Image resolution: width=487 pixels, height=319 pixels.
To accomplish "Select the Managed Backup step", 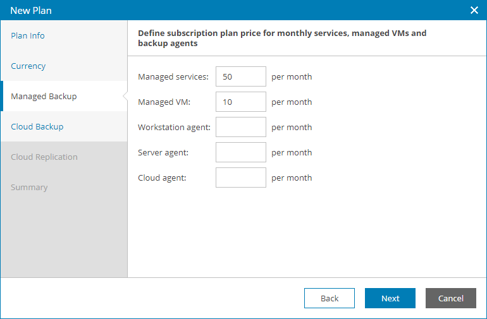I will tap(44, 97).
